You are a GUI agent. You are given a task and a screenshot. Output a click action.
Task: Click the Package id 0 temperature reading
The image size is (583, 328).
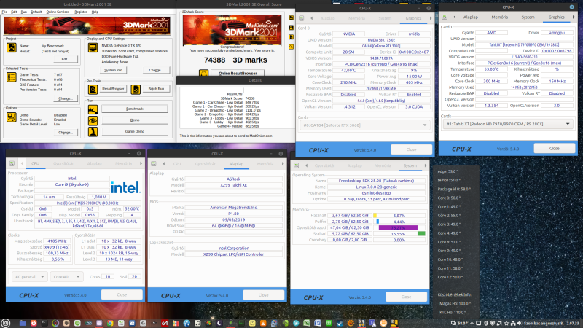tap(454, 189)
